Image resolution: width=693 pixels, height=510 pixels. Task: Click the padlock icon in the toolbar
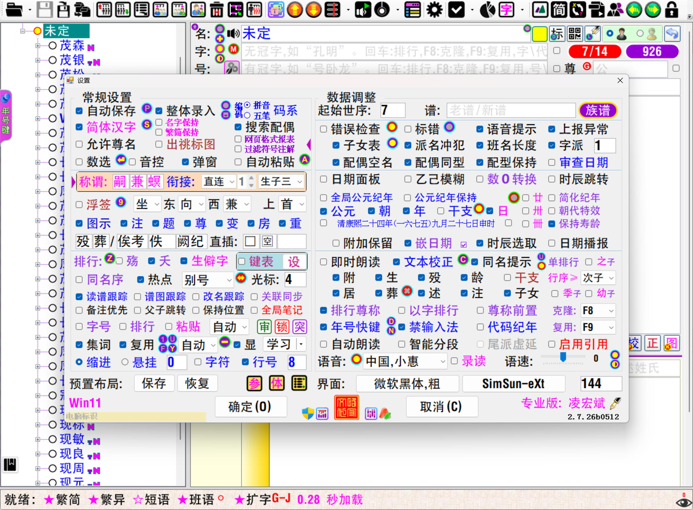coord(671,10)
